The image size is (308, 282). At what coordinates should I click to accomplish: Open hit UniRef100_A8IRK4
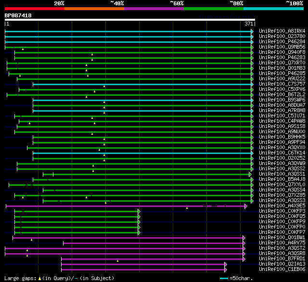282,31
